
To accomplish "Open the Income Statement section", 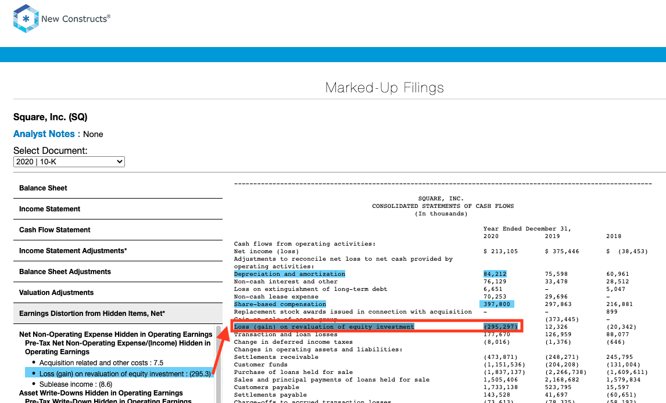I will [x=117, y=208].
